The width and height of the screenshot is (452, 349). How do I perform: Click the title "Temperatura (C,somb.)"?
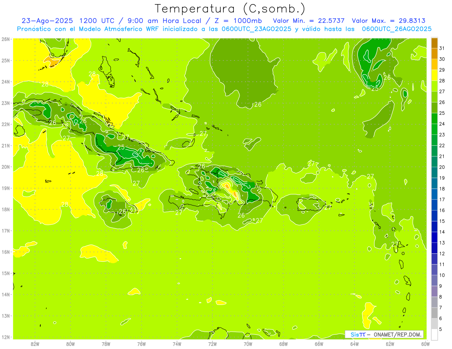point(230,9)
